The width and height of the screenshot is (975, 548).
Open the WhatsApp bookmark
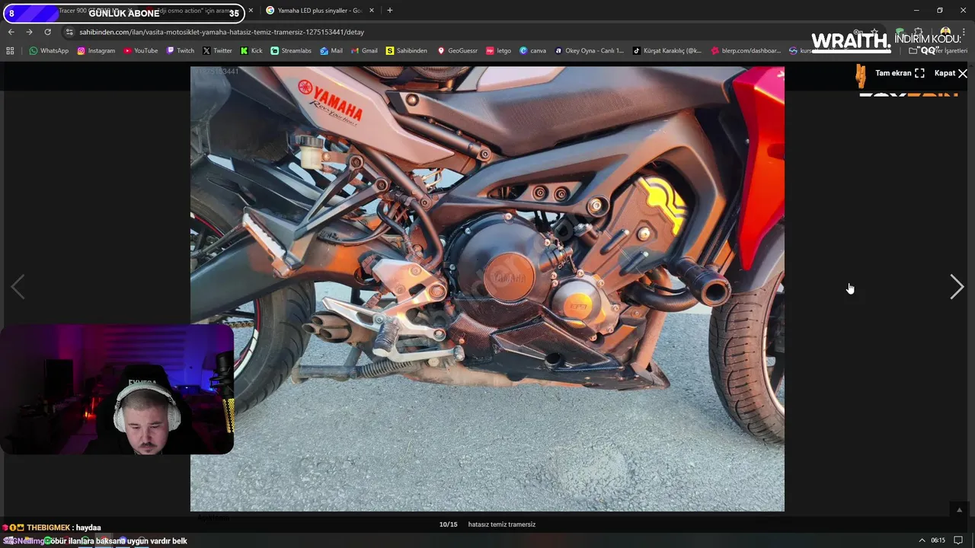pos(49,50)
